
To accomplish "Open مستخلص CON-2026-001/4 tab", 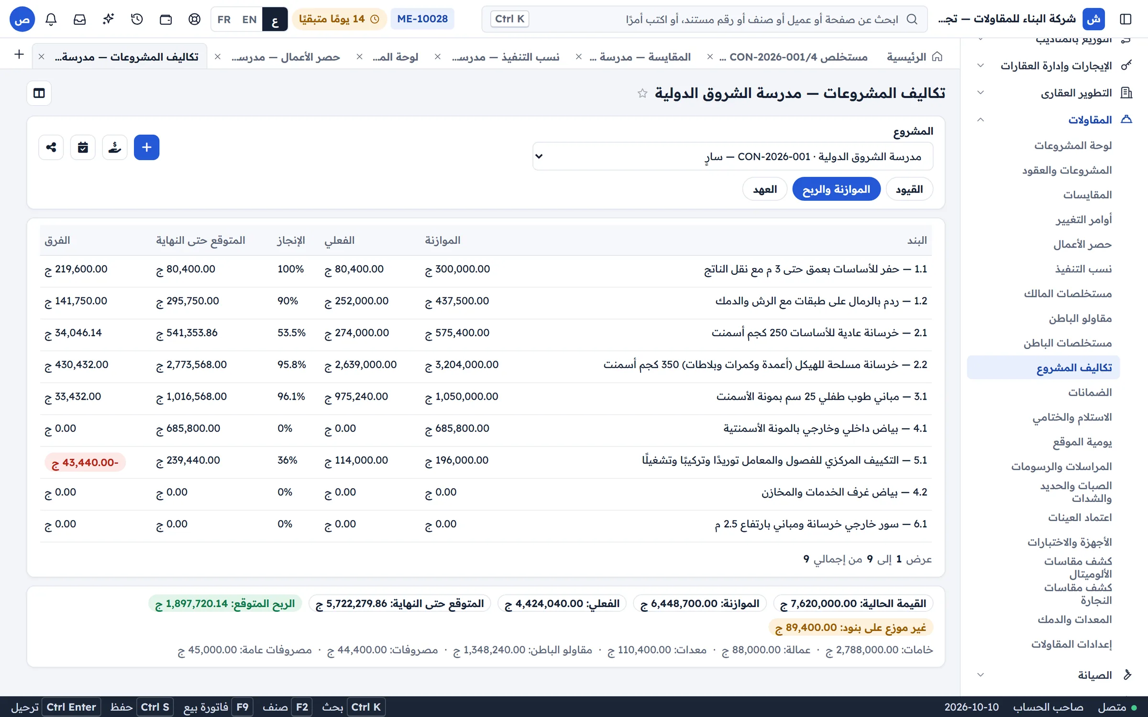I will click(x=793, y=57).
